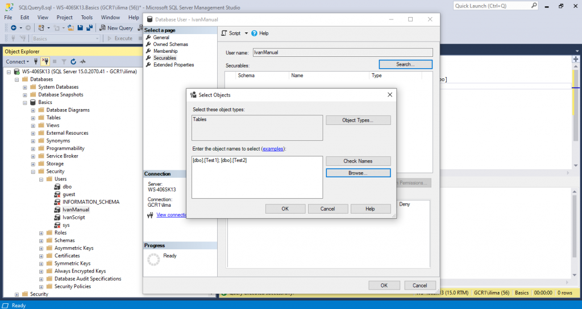The image size is (582, 309).
Task: Click the server node icon WS-406SK13
Action: tap(16, 72)
